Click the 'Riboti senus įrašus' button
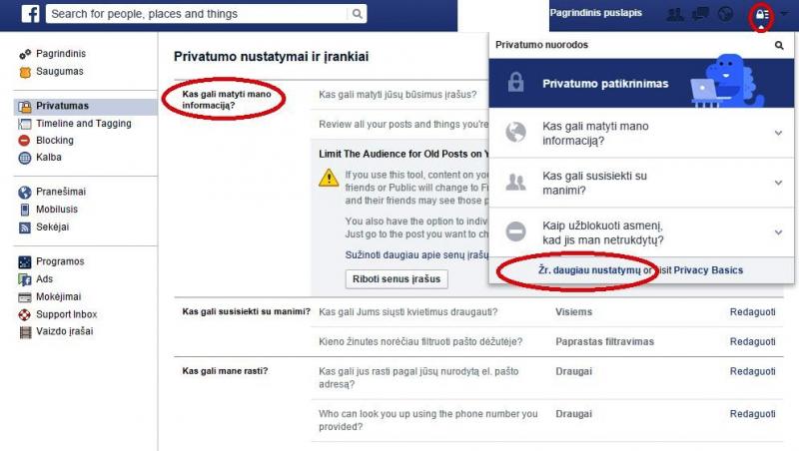This screenshot has height=451, width=799. (x=397, y=279)
